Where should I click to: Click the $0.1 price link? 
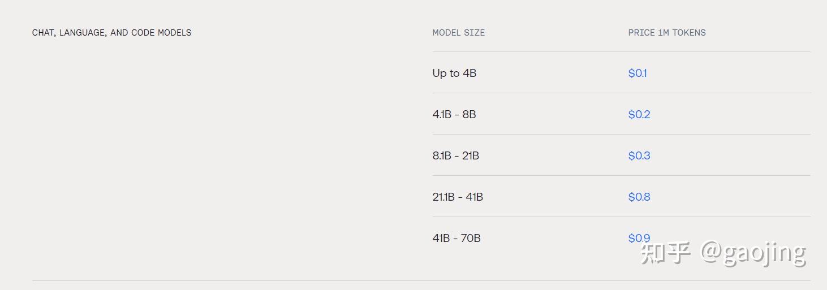pos(638,73)
